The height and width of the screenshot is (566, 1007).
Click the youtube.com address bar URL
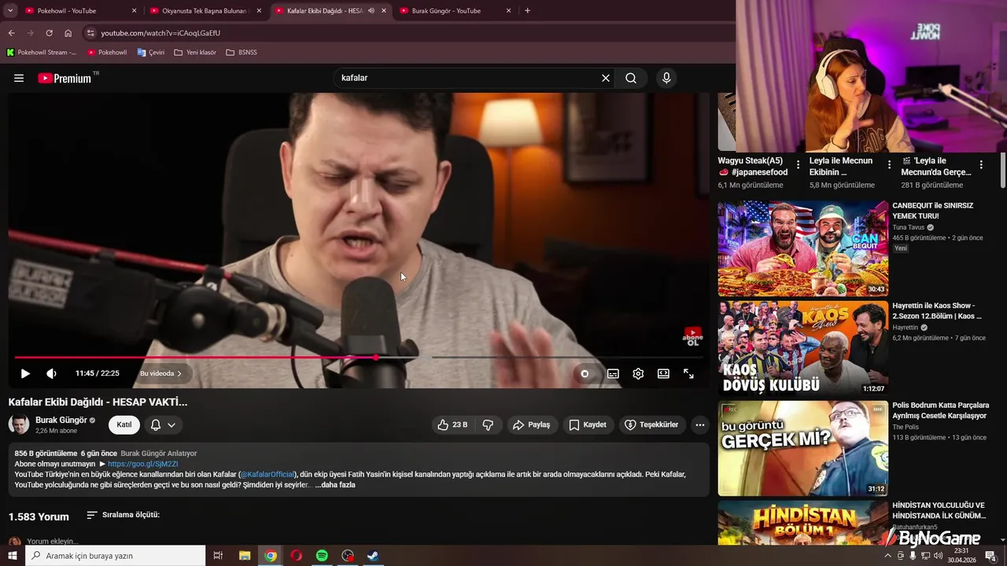click(160, 33)
